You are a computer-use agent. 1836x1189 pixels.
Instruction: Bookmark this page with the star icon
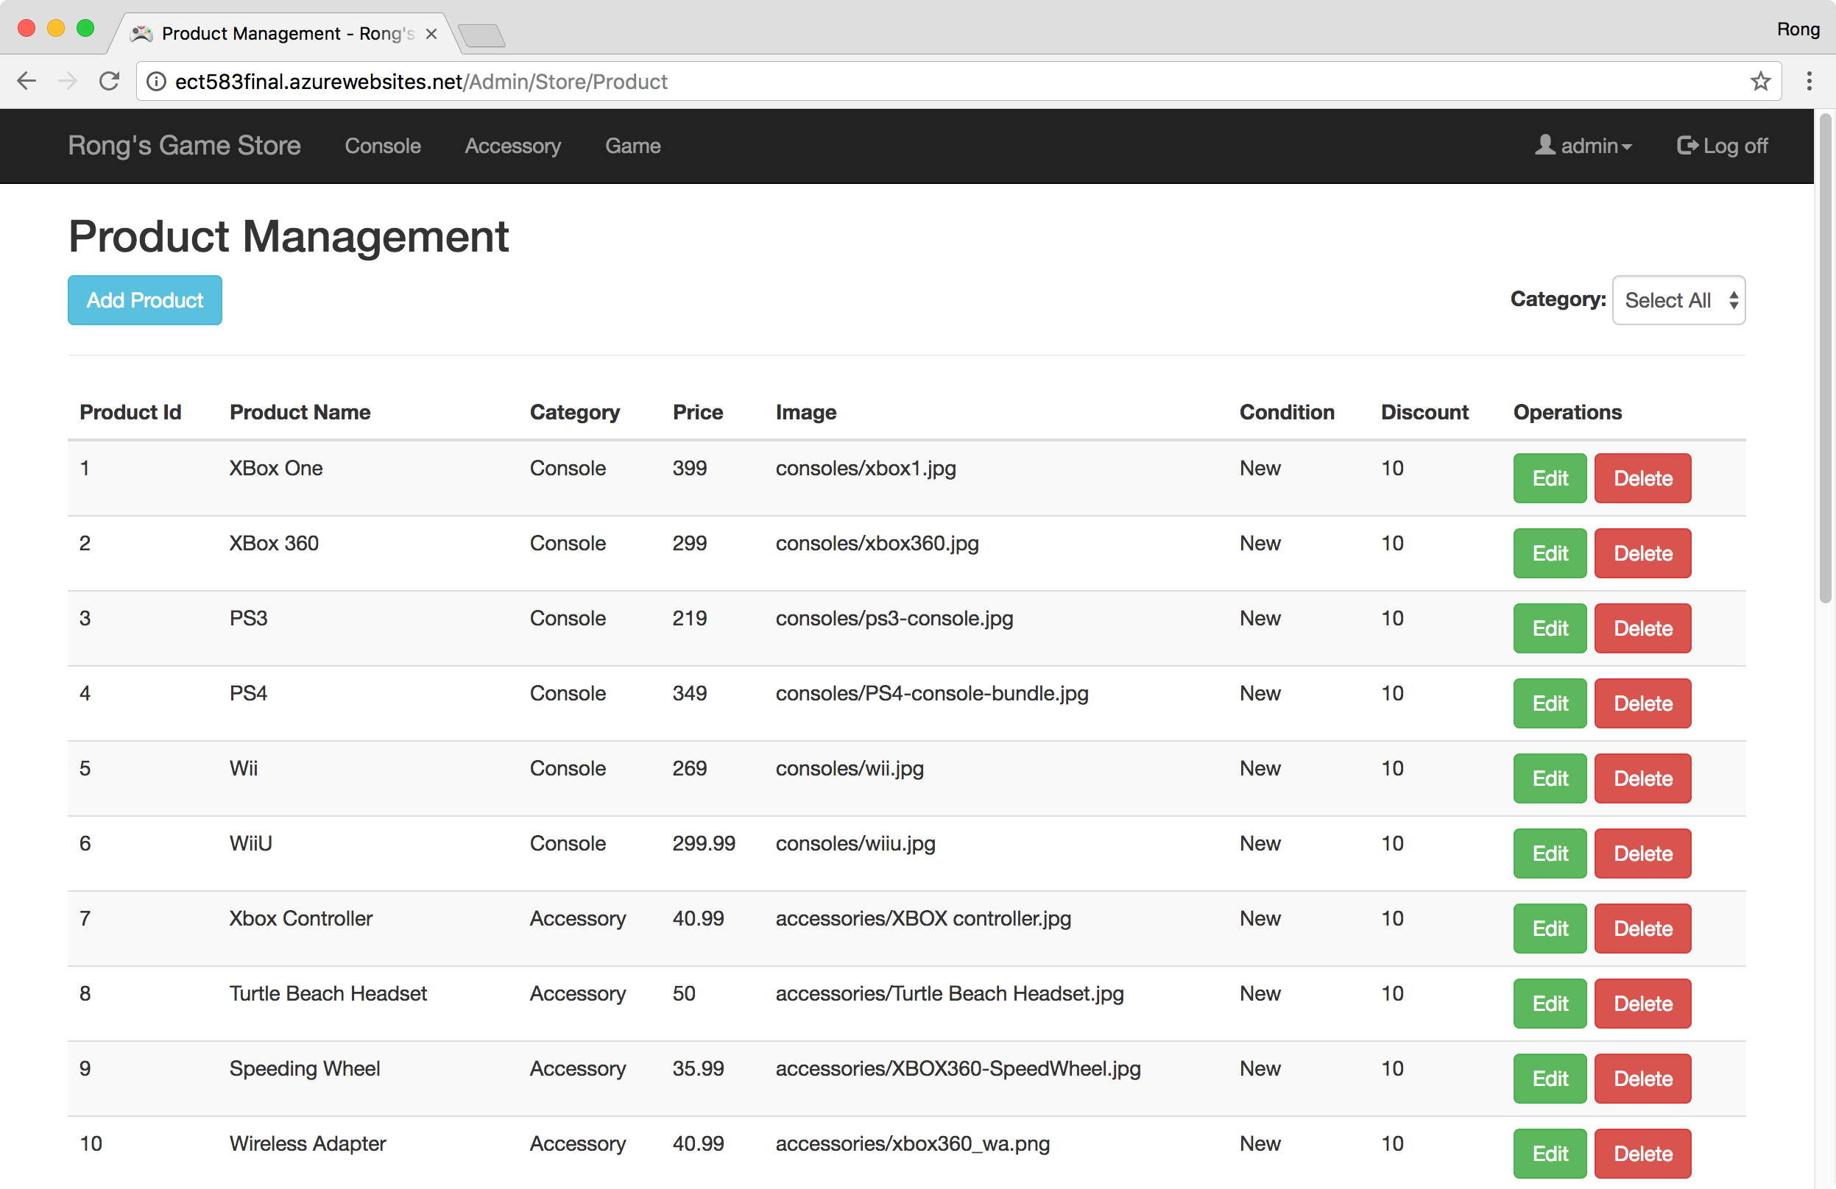pos(1759,81)
